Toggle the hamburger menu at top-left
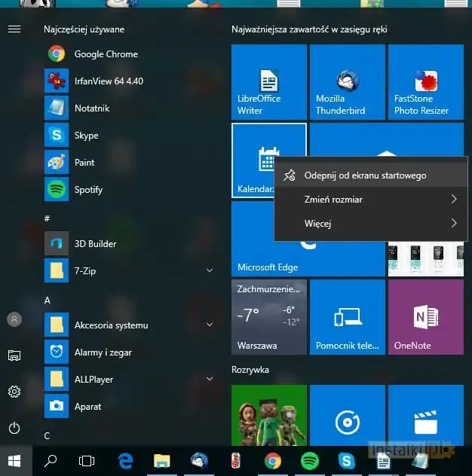The height and width of the screenshot is (476, 472). (x=14, y=29)
